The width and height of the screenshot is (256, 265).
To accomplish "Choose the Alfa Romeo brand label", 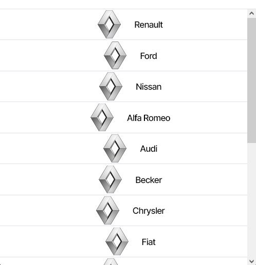I will (x=149, y=118).
